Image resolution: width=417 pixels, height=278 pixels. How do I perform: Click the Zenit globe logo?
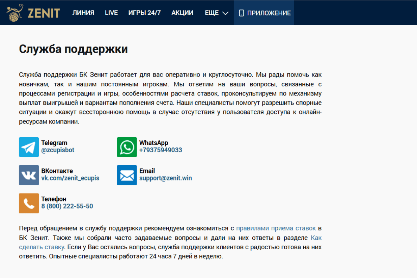14,13
